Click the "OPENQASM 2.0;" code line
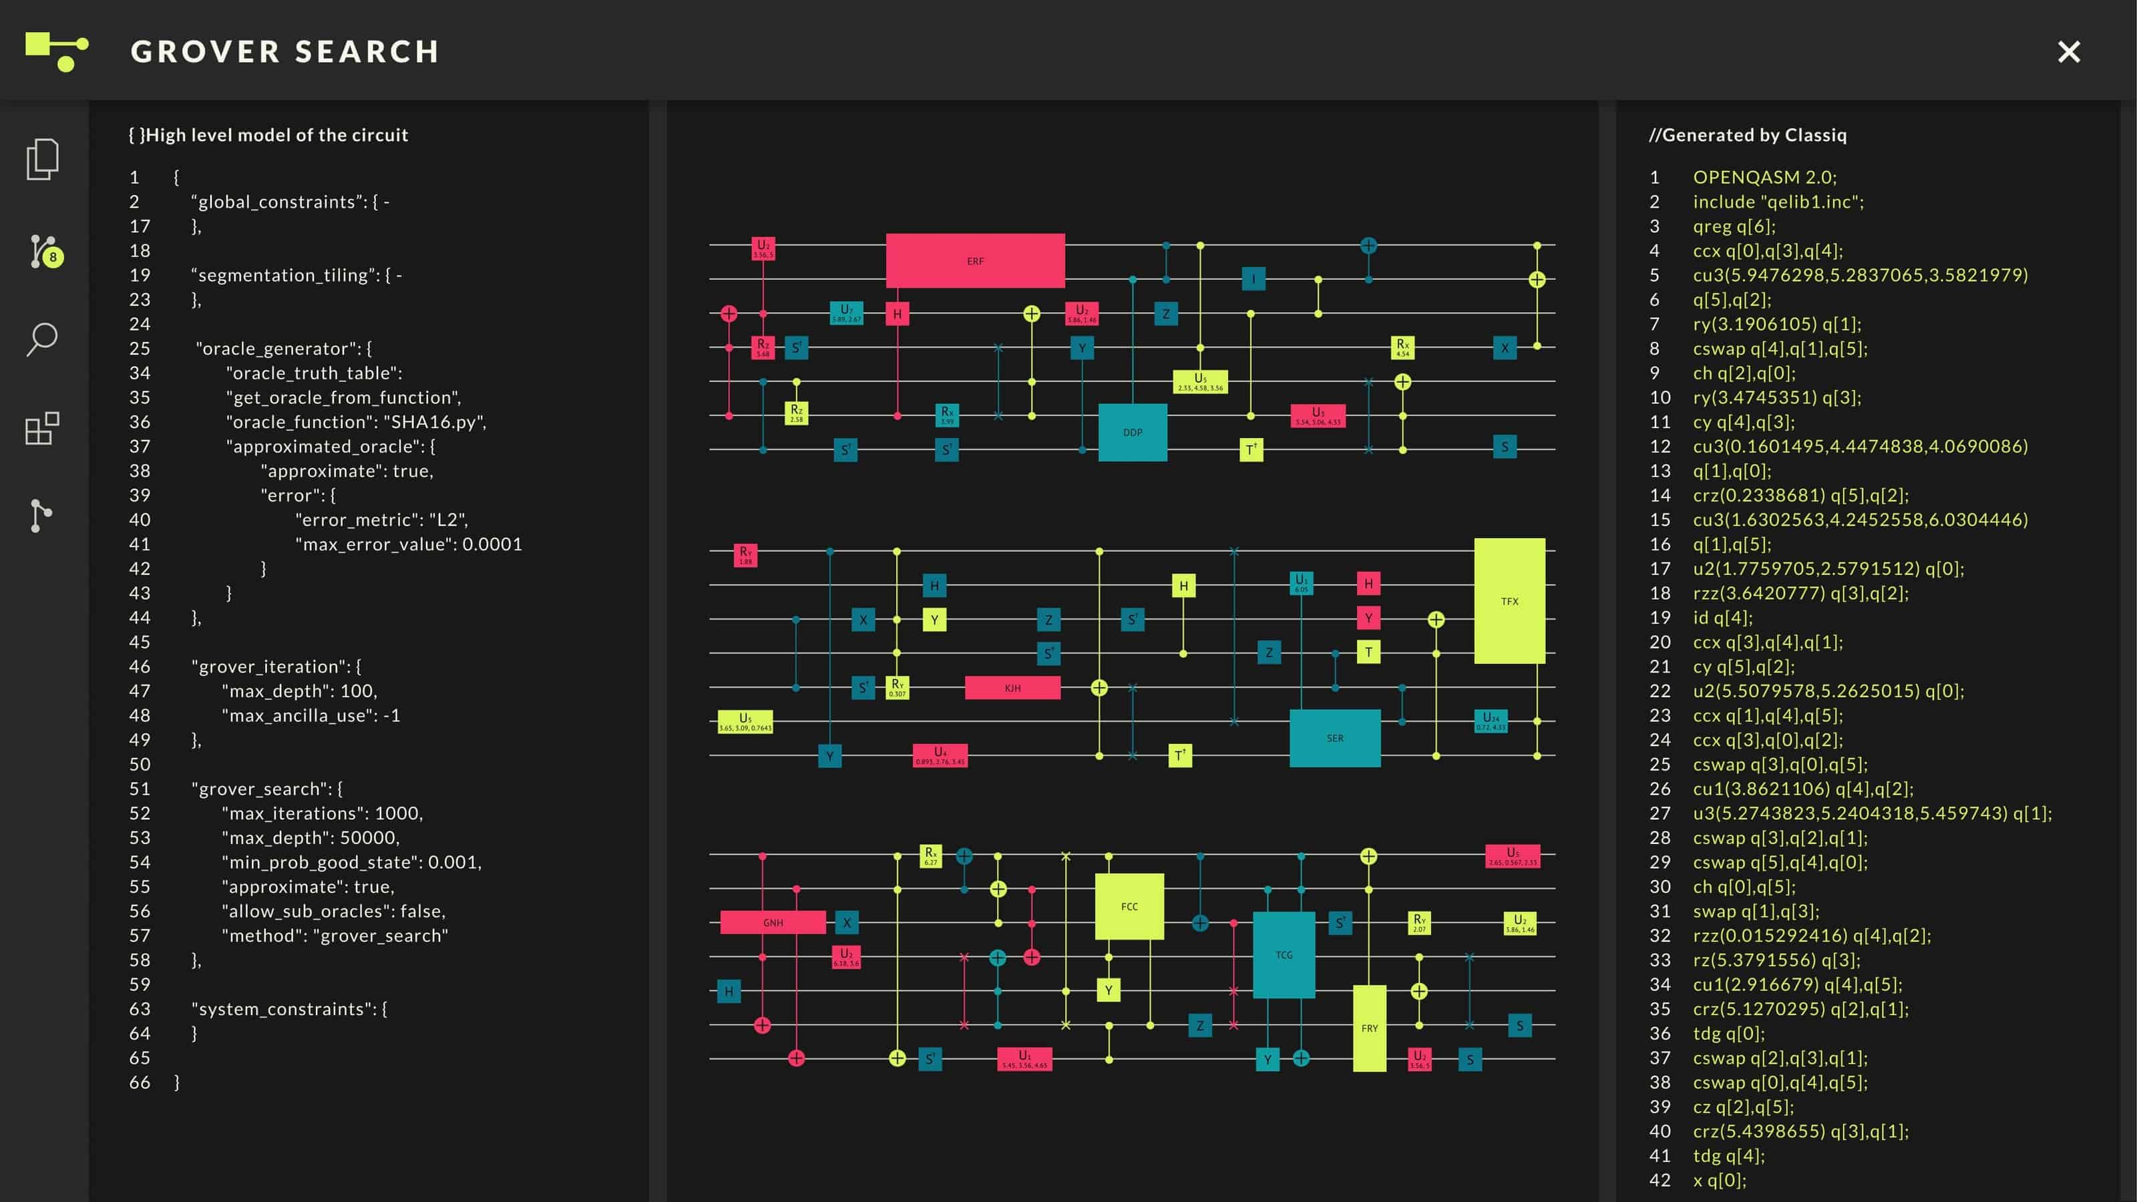The width and height of the screenshot is (2137, 1202). point(1764,178)
